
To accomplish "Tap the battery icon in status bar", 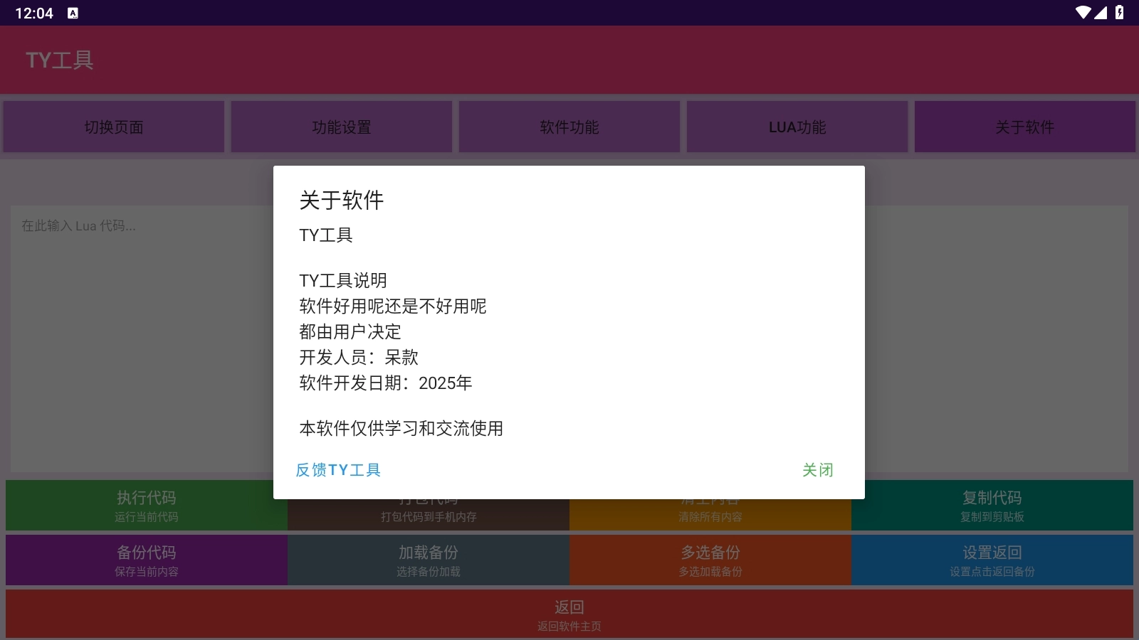I will pos(1120,13).
